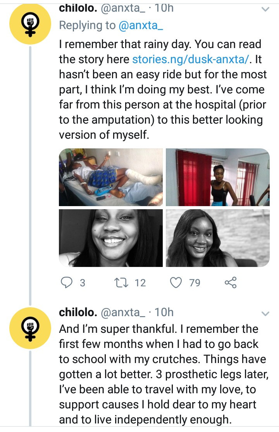Reply to the first chilolo tweet
279x432 pixels.
67,283
